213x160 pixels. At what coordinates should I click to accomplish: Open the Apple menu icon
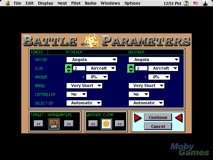tap(8, 3)
